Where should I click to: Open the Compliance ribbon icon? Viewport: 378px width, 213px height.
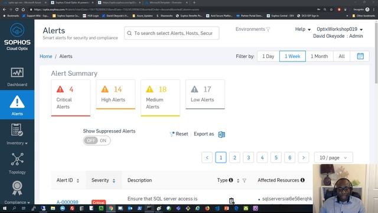coord(17,188)
